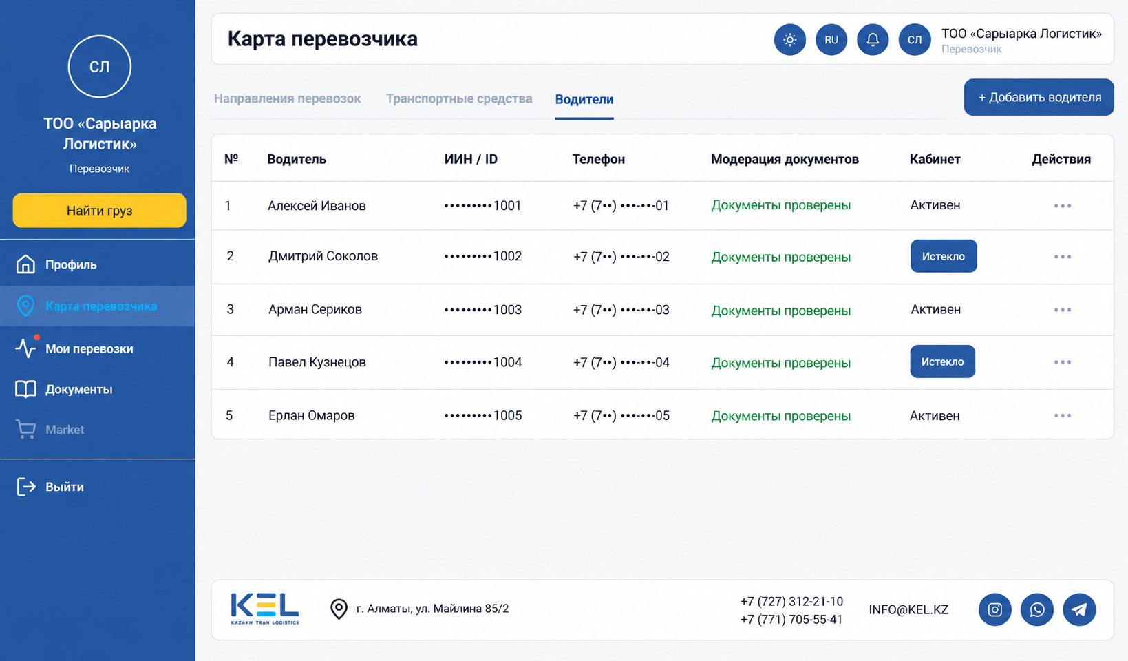Click the Найти груз button
Image resolution: width=1128 pixels, height=661 pixels.
pos(99,211)
